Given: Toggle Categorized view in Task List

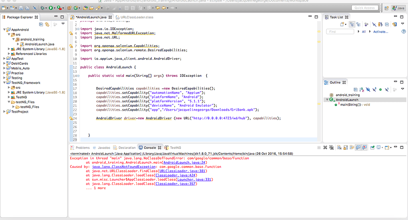Looking at the screenshot, I should pyautogui.click(x=352, y=24).
